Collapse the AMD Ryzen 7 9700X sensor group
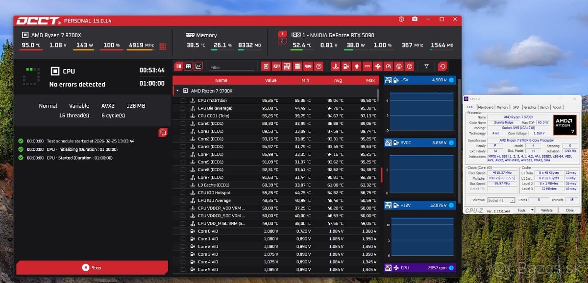The width and height of the screenshot is (588, 283). (176, 91)
